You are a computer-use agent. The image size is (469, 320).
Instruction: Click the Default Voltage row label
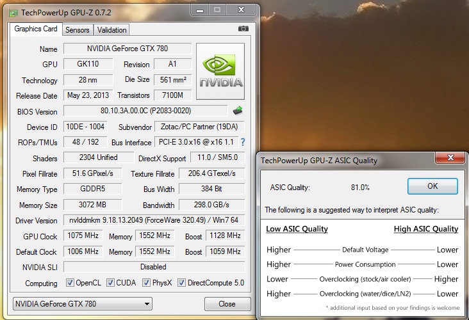click(x=365, y=250)
